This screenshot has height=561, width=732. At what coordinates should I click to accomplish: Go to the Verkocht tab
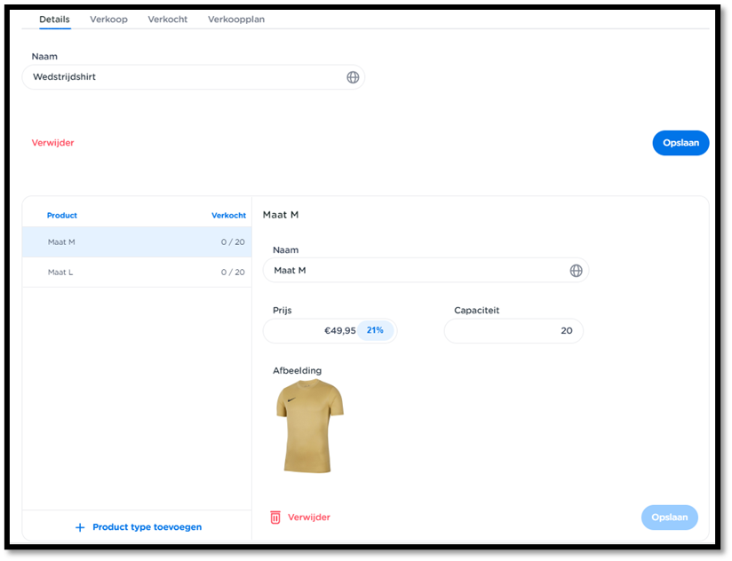[x=167, y=20]
